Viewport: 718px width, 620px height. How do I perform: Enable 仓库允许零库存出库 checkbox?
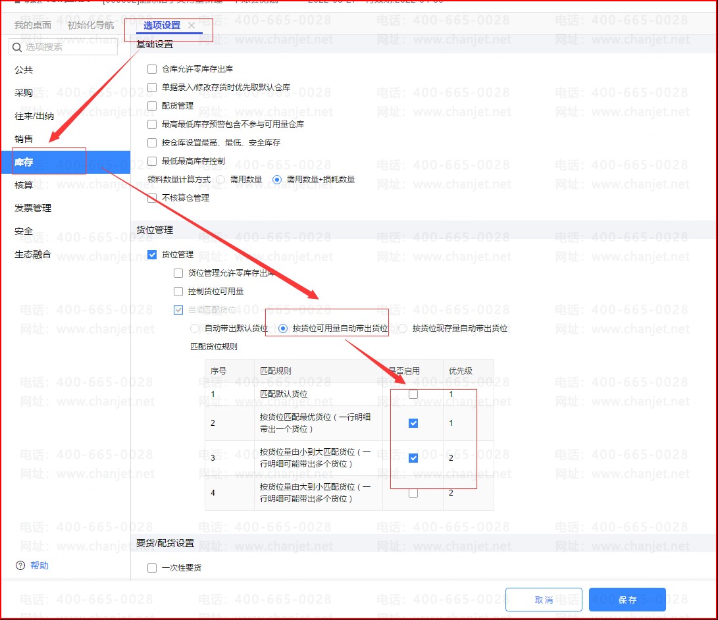pos(152,69)
